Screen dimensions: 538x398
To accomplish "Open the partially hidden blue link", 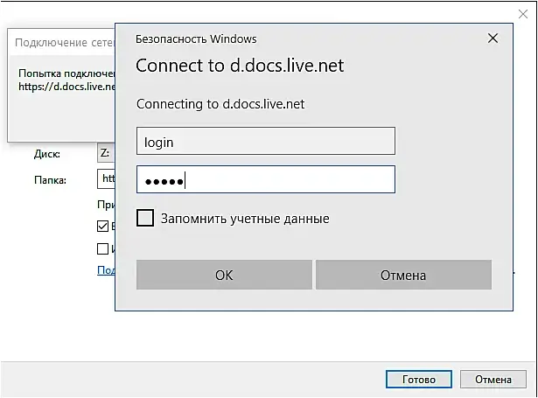I will tap(106, 270).
